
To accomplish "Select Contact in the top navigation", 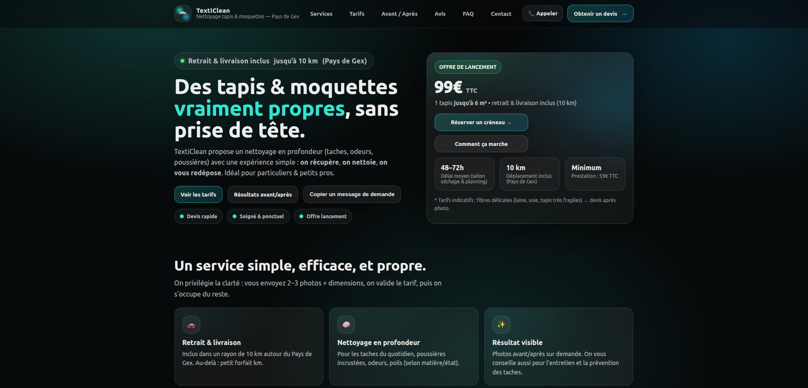I will click(x=501, y=14).
